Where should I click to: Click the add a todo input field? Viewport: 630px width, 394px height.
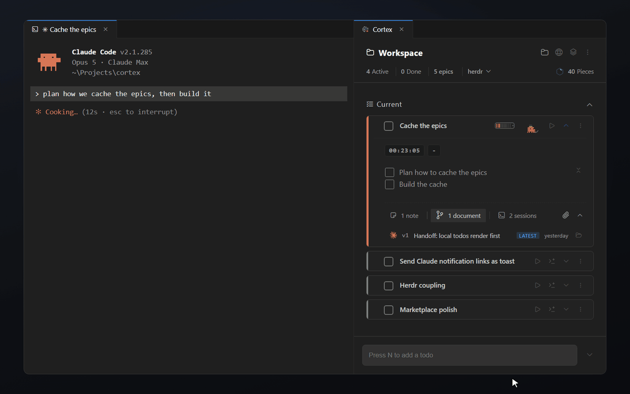pyautogui.click(x=469, y=355)
